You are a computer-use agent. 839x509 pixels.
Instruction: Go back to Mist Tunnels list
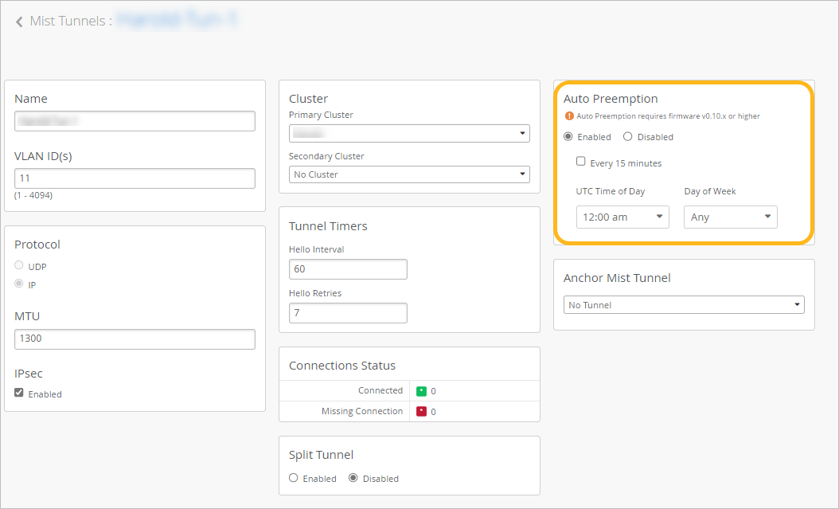pyautogui.click(x=70, y=22)
